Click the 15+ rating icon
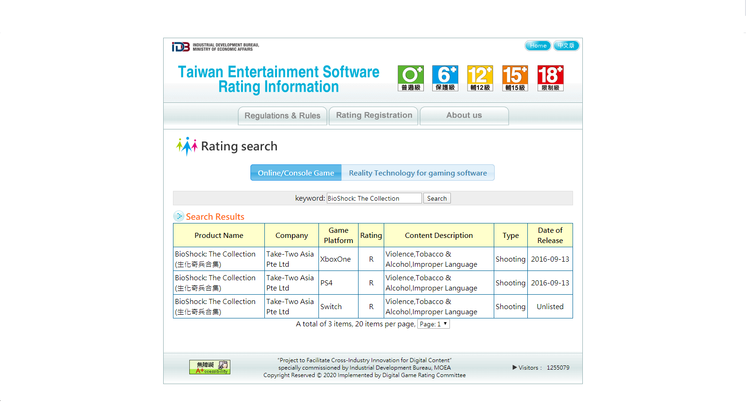 [x=515, y=78]
